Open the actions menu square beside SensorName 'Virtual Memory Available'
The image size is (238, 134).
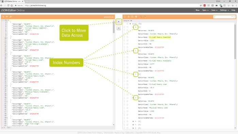[x=127, y=61]
